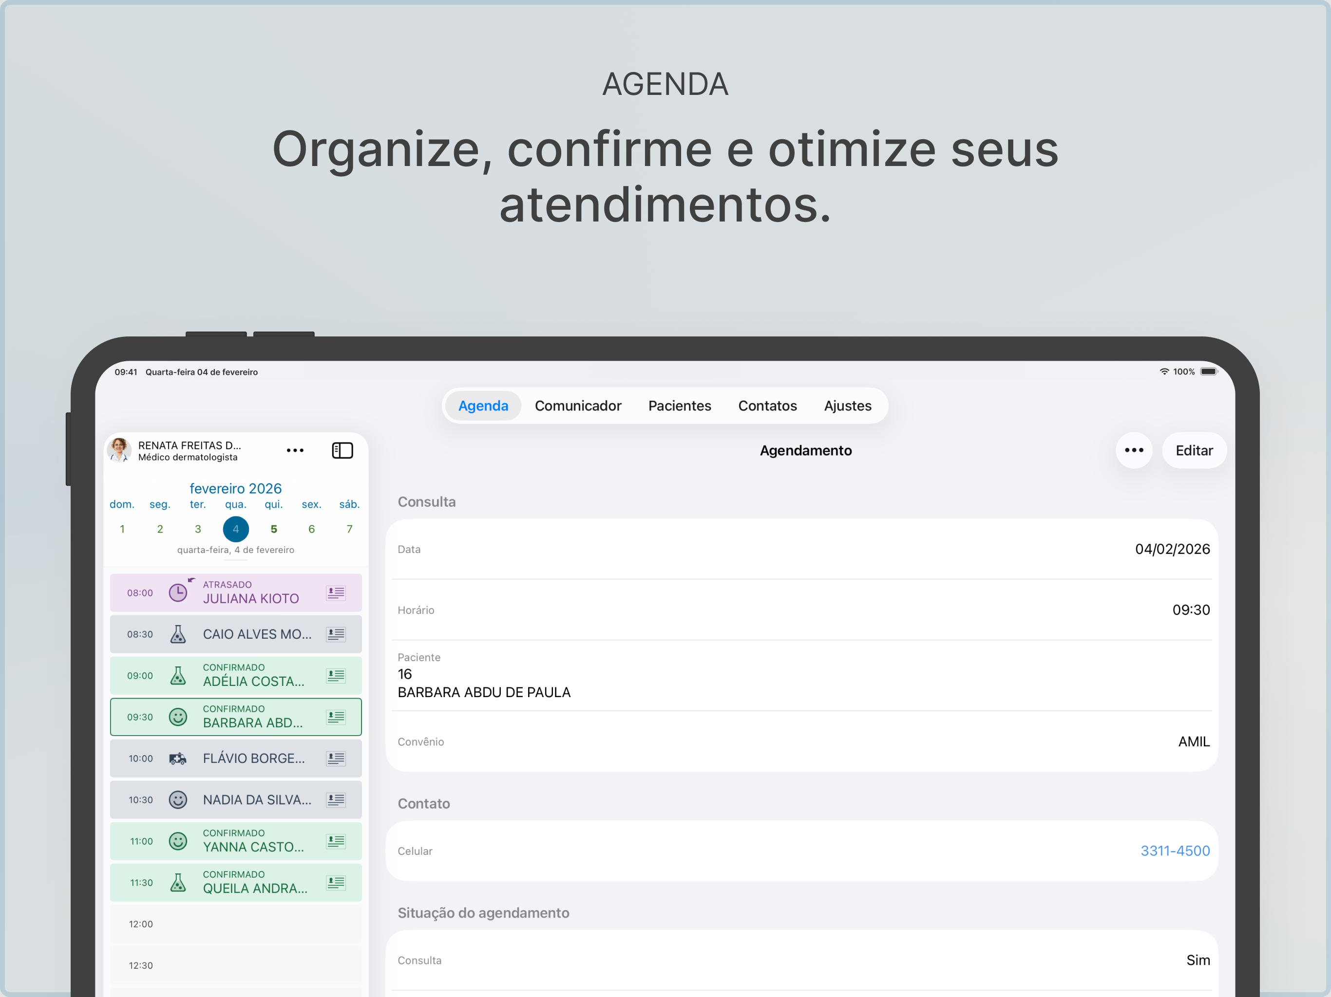Image resolution: width=1331 pixels, height=997 pixels.
Task: Click the battery icon in status bar
Action: (1208, 371)
